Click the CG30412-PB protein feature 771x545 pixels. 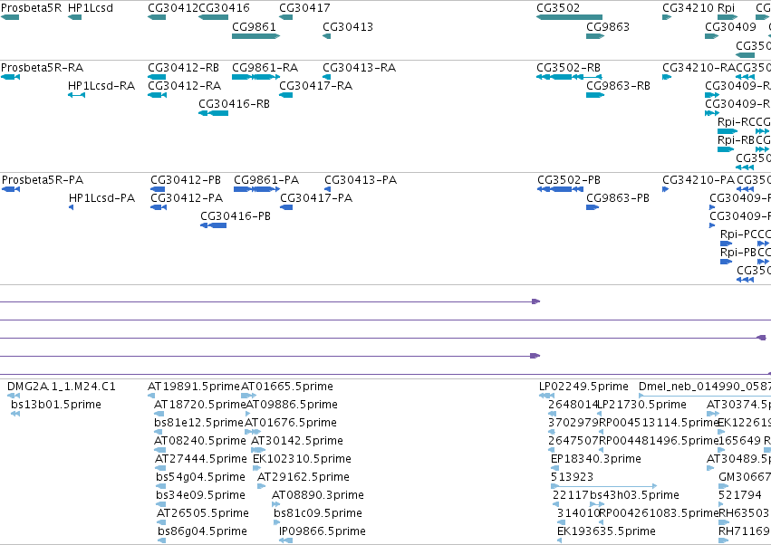[x=158, y=189]
